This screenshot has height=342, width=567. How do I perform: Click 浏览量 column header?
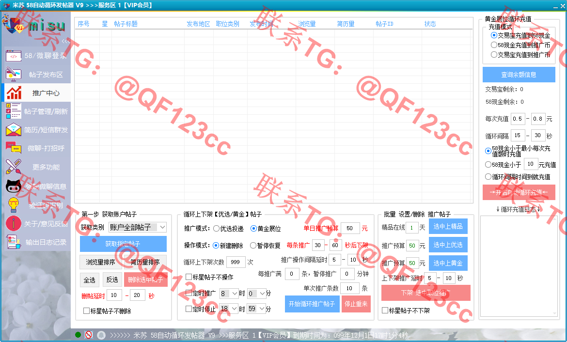click(307, 24)
